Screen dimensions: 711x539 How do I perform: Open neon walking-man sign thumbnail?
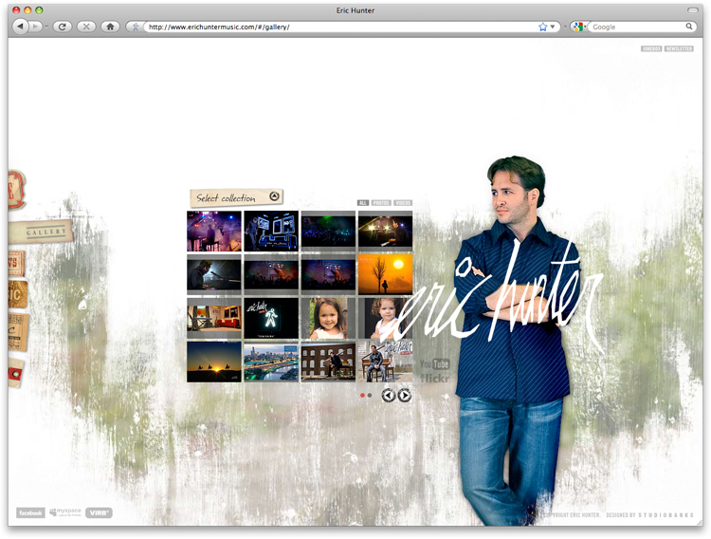(x=271, y=318)
